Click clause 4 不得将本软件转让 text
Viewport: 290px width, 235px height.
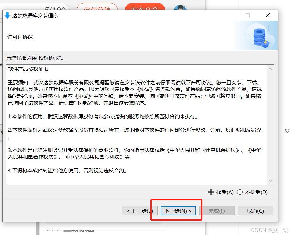(x=67, y=170)
